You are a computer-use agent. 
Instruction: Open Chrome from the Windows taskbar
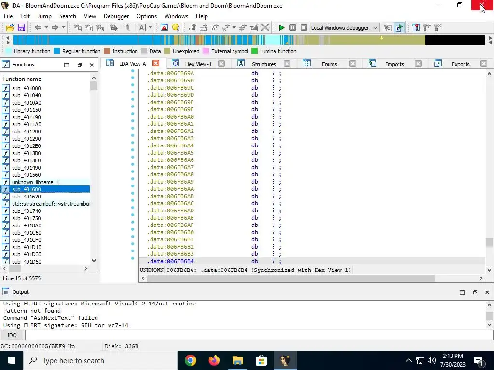tap(190, 360)
